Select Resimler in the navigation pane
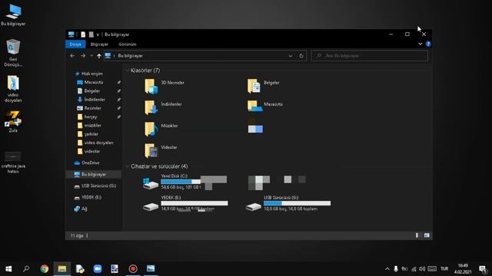The height and width of the screenshot is (276, 492). coord(92,108)
